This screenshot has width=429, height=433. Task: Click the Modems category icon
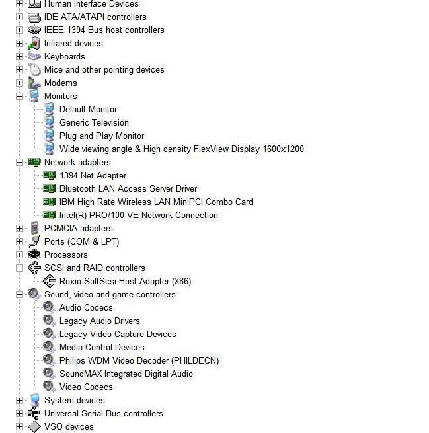point(34,83)
